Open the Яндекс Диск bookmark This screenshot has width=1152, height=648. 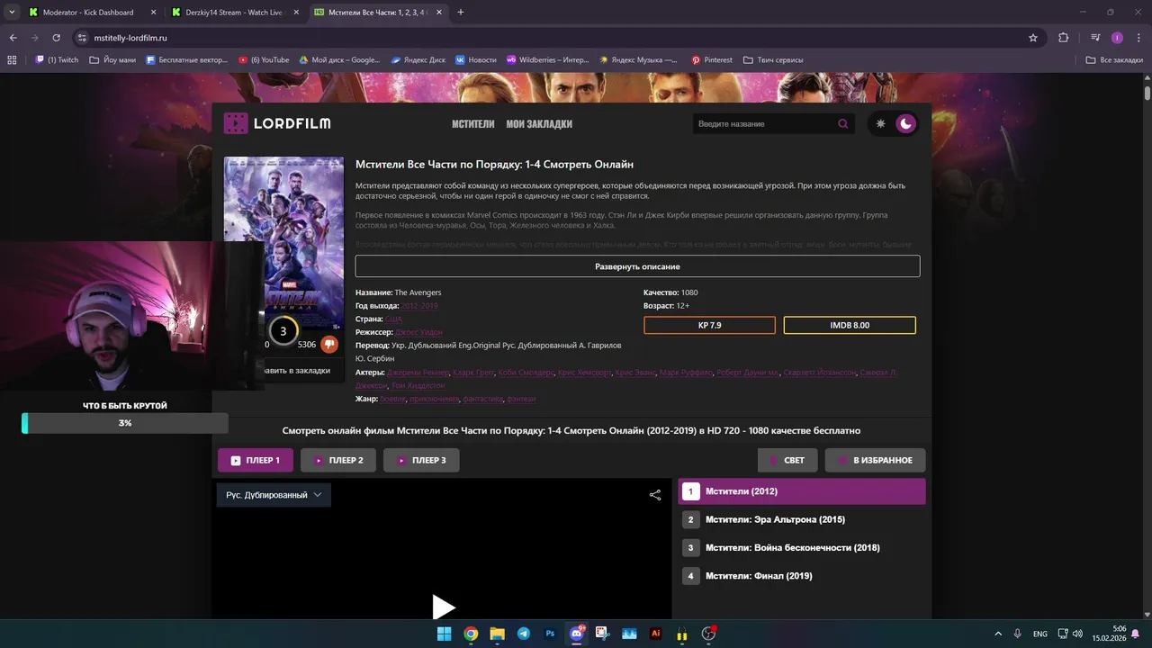click(x=418, y=60)
